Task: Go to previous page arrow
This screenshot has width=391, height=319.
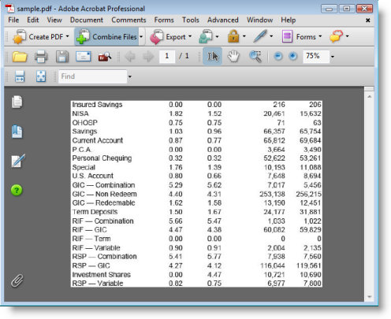Action: click(130, 57)
